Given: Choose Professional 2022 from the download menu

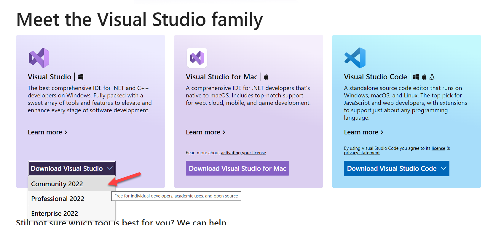Looking at the screenshot, I should pos(58,199).
